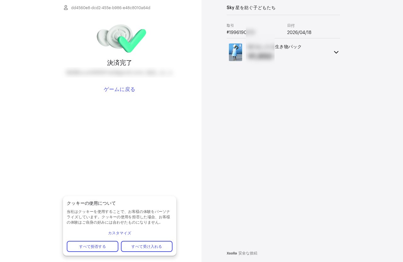The height and width of the screenshot is (262, 403).
Task: Reject all cookies with すべて拒否する
Action: click(x=93, y=246)
